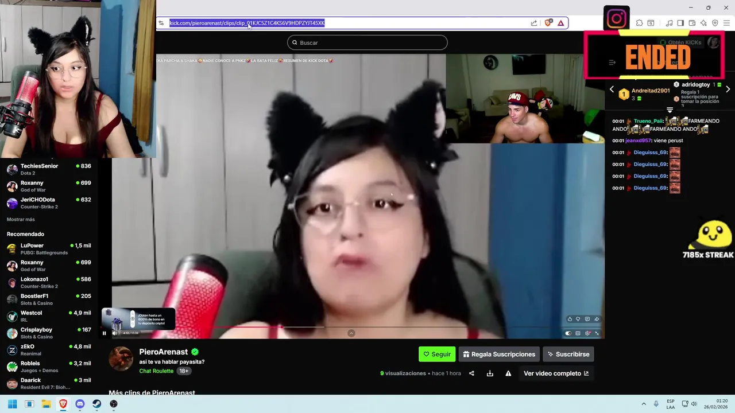Viewport: 735px width, 413px height.
Task: Open Steam from the taskbar
Action: pyautogui.click(x=96, y=404)
